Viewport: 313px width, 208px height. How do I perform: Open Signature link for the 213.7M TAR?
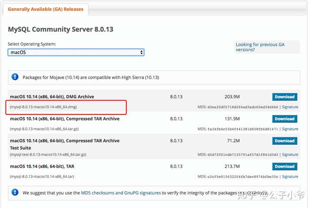click(x=290, y=176)
